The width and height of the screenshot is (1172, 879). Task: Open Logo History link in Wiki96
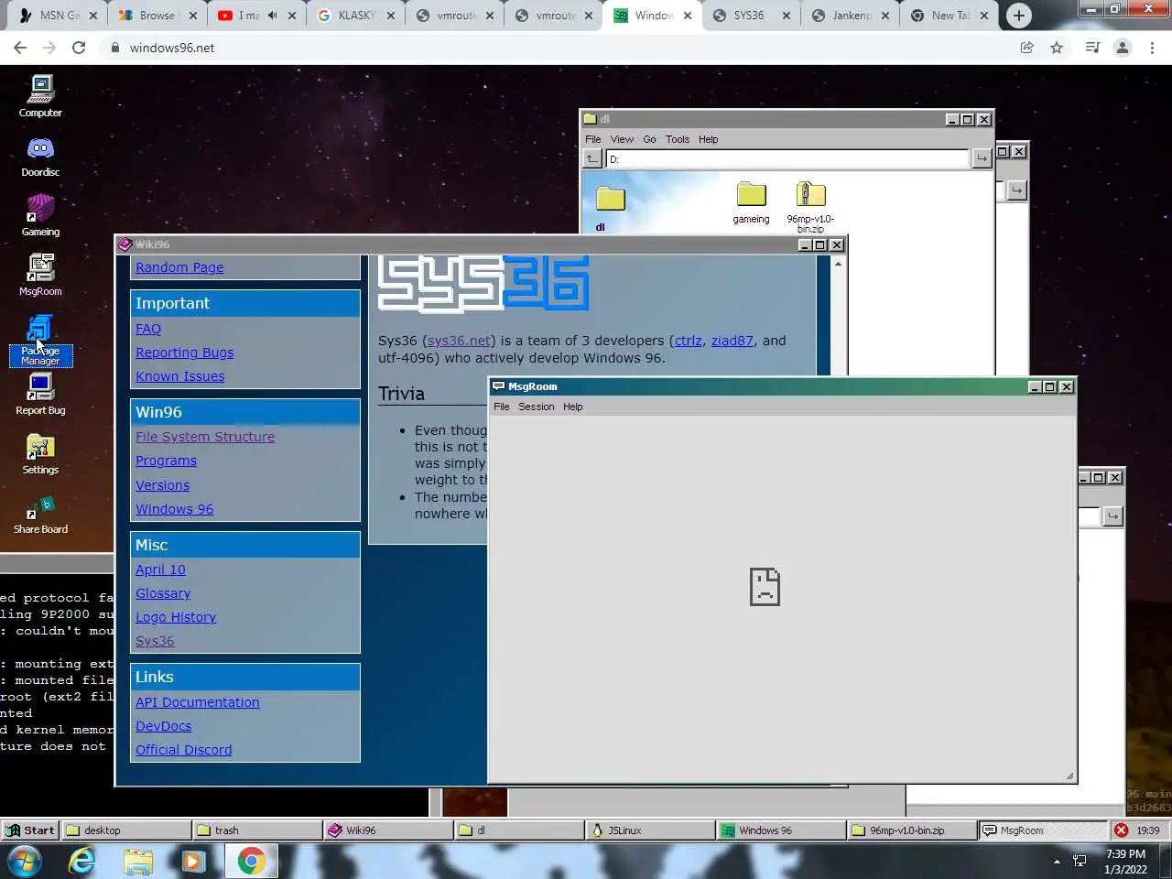click(176, 617)
